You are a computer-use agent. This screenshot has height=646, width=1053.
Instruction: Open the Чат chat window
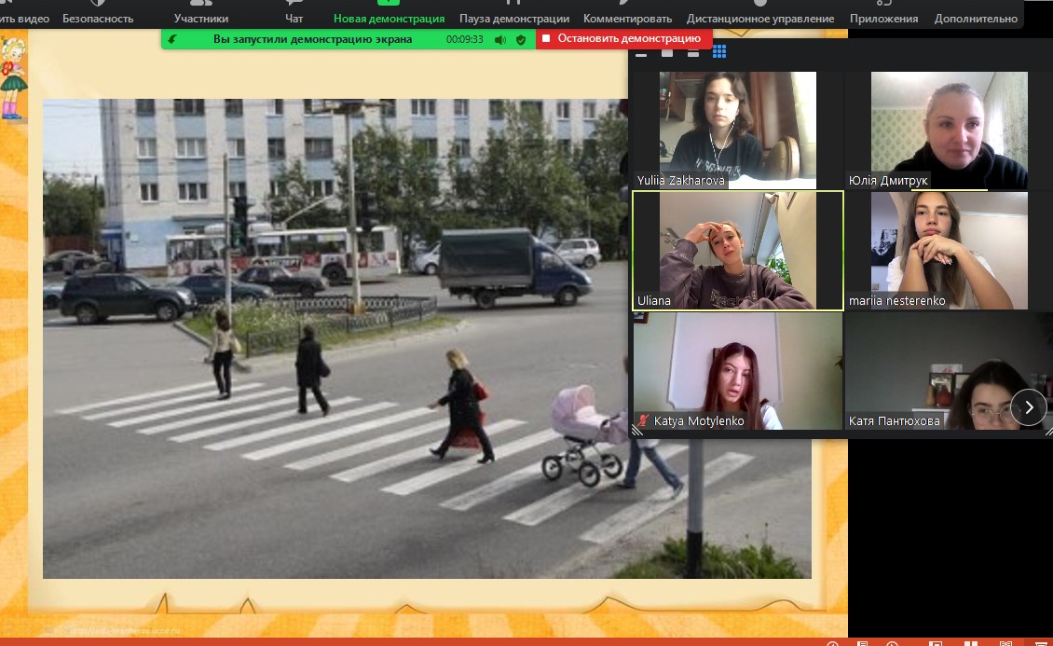294,13
